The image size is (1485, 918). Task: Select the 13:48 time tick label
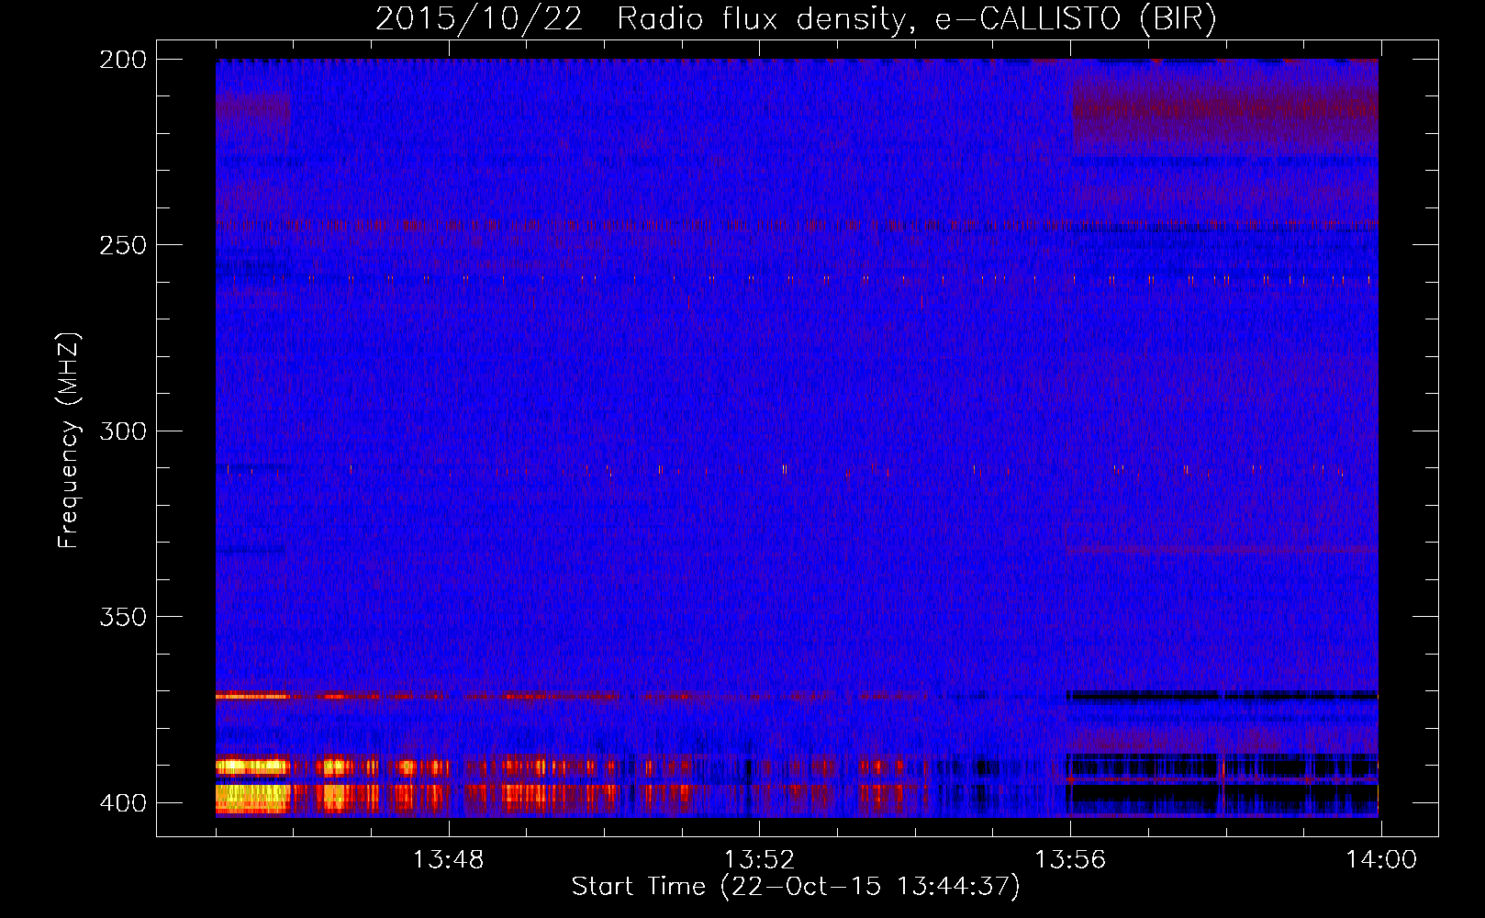point(448,860)
